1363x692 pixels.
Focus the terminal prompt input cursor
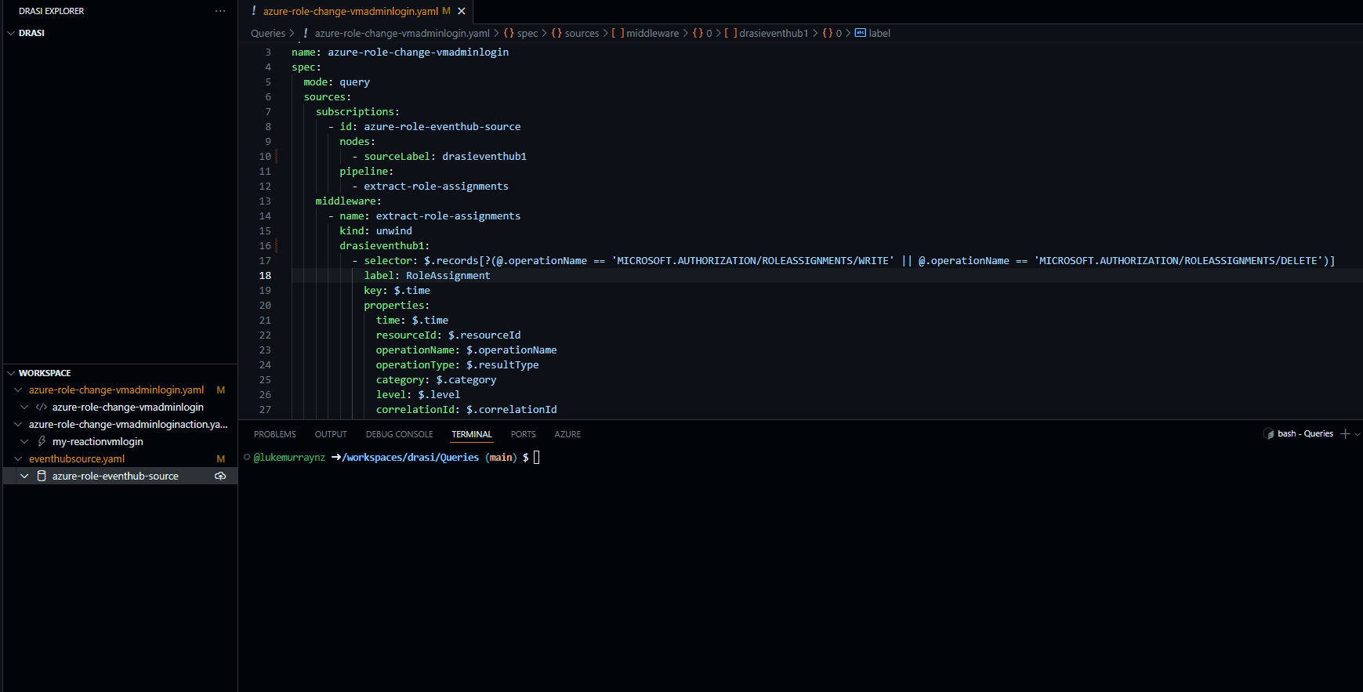point(537,457)
